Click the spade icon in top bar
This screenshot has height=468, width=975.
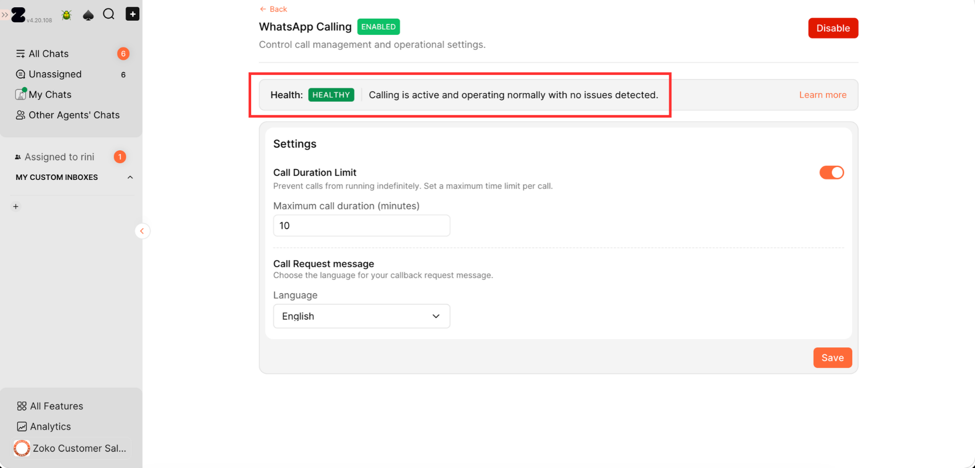[88, 15]
